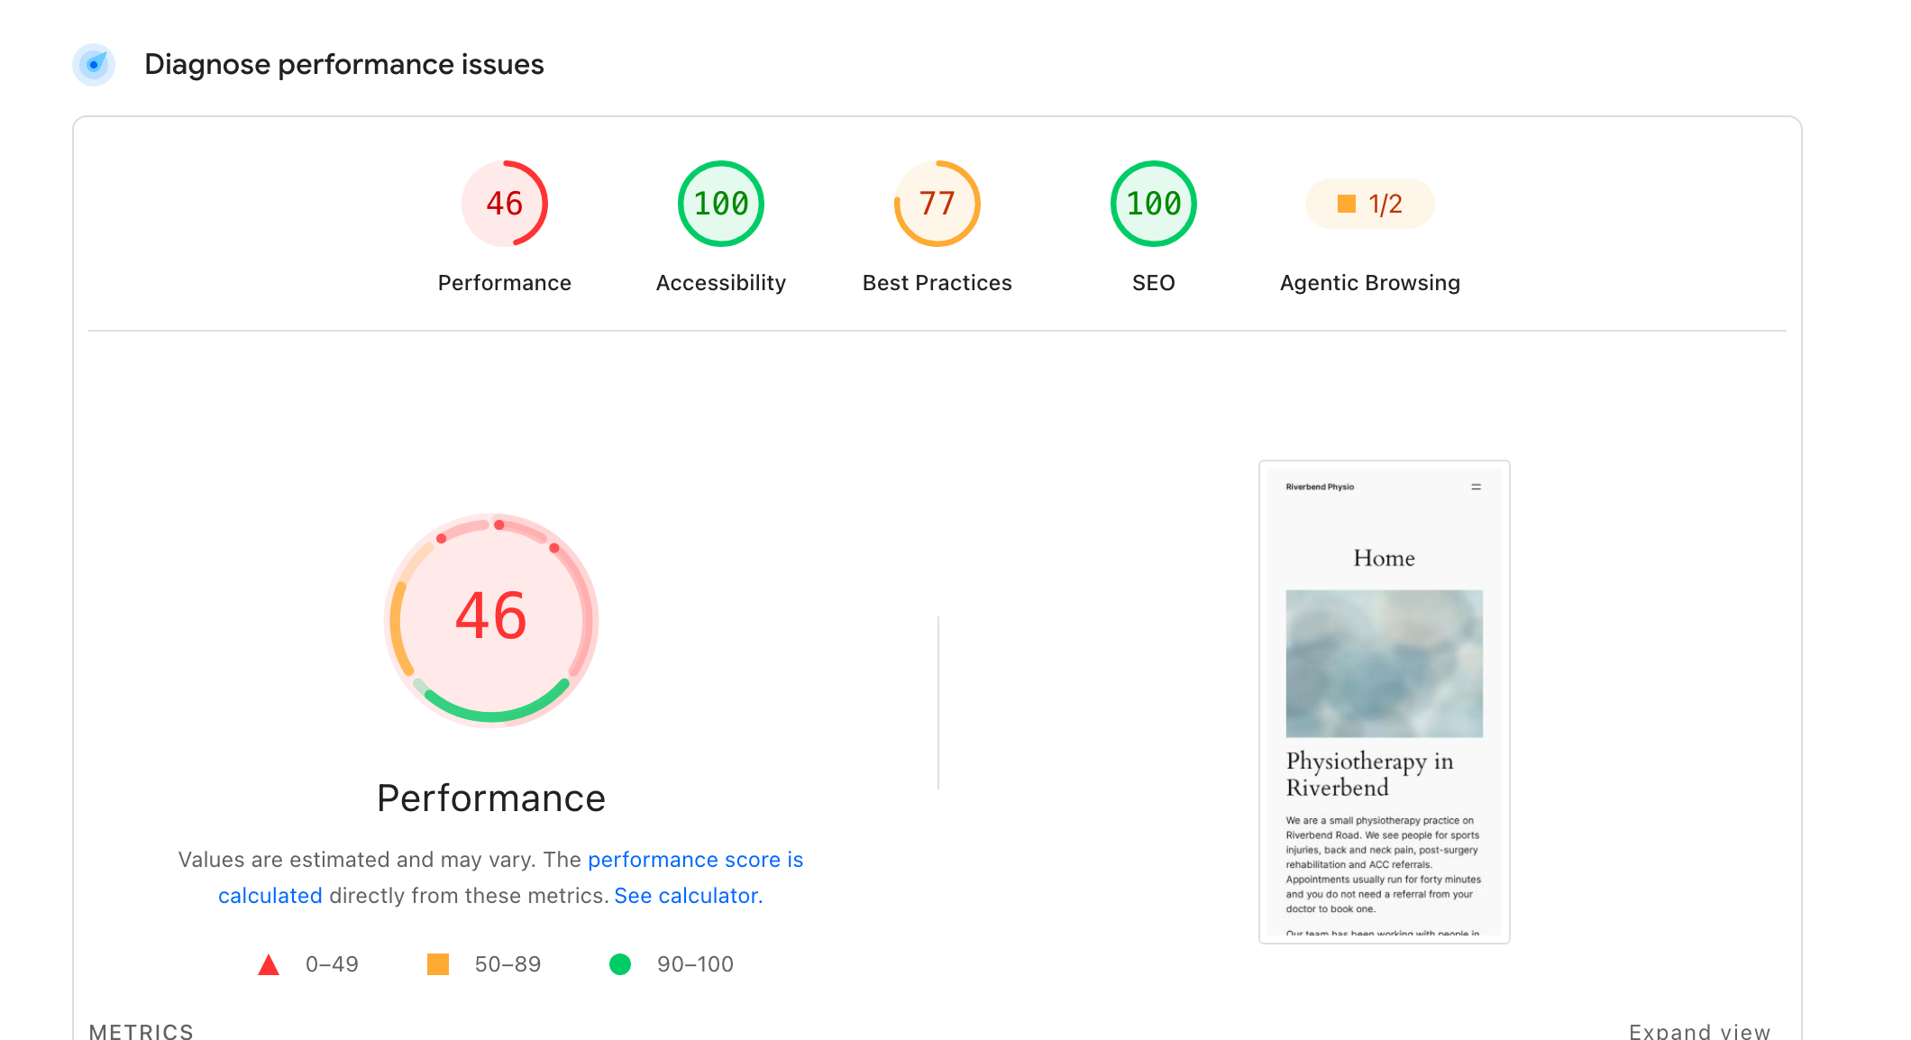
Task: Open the Agentic Browsing 1/2 badge
Action: coord(1370,204)
